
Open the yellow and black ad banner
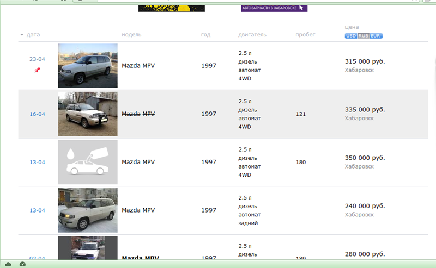click(172, 8)
